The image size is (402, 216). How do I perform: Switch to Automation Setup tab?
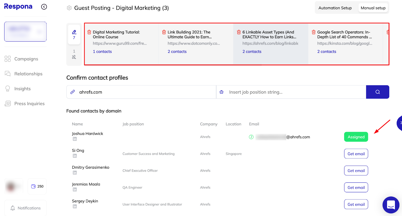tap(335, 8)
